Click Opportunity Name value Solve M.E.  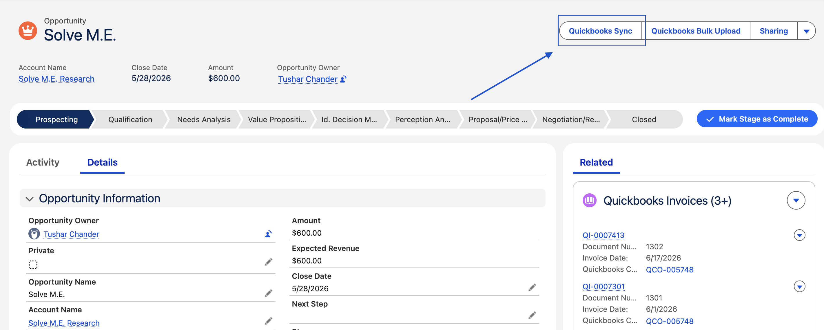tap(47, 294)
